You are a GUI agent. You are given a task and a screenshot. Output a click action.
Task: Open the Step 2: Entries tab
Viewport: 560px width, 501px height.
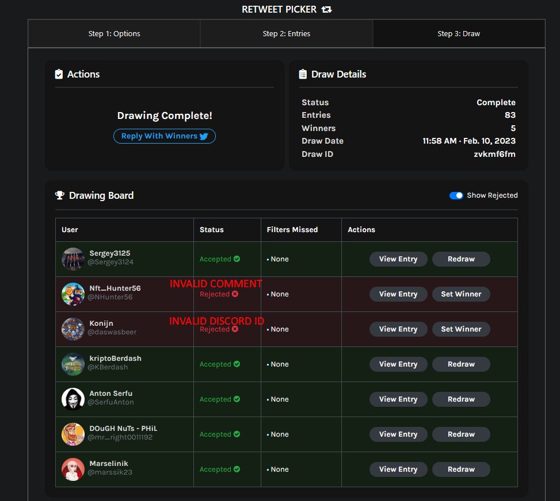pos(286,33)
